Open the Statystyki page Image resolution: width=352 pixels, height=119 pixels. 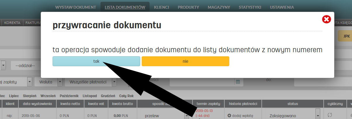pyautogui.click(x=250, y=7)
